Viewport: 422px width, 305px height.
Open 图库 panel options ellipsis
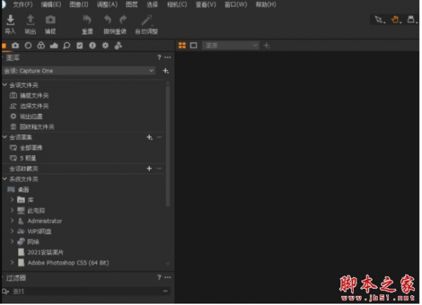(x=167, y=58)
